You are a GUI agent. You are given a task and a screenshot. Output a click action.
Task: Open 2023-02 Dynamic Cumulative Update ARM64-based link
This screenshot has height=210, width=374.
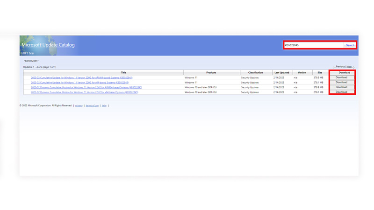point(86,87)
